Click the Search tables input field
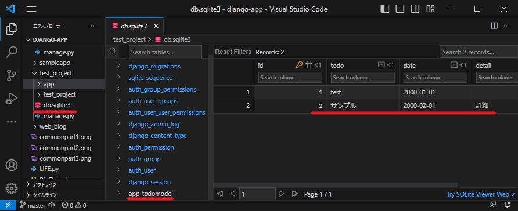 [165, 52]
